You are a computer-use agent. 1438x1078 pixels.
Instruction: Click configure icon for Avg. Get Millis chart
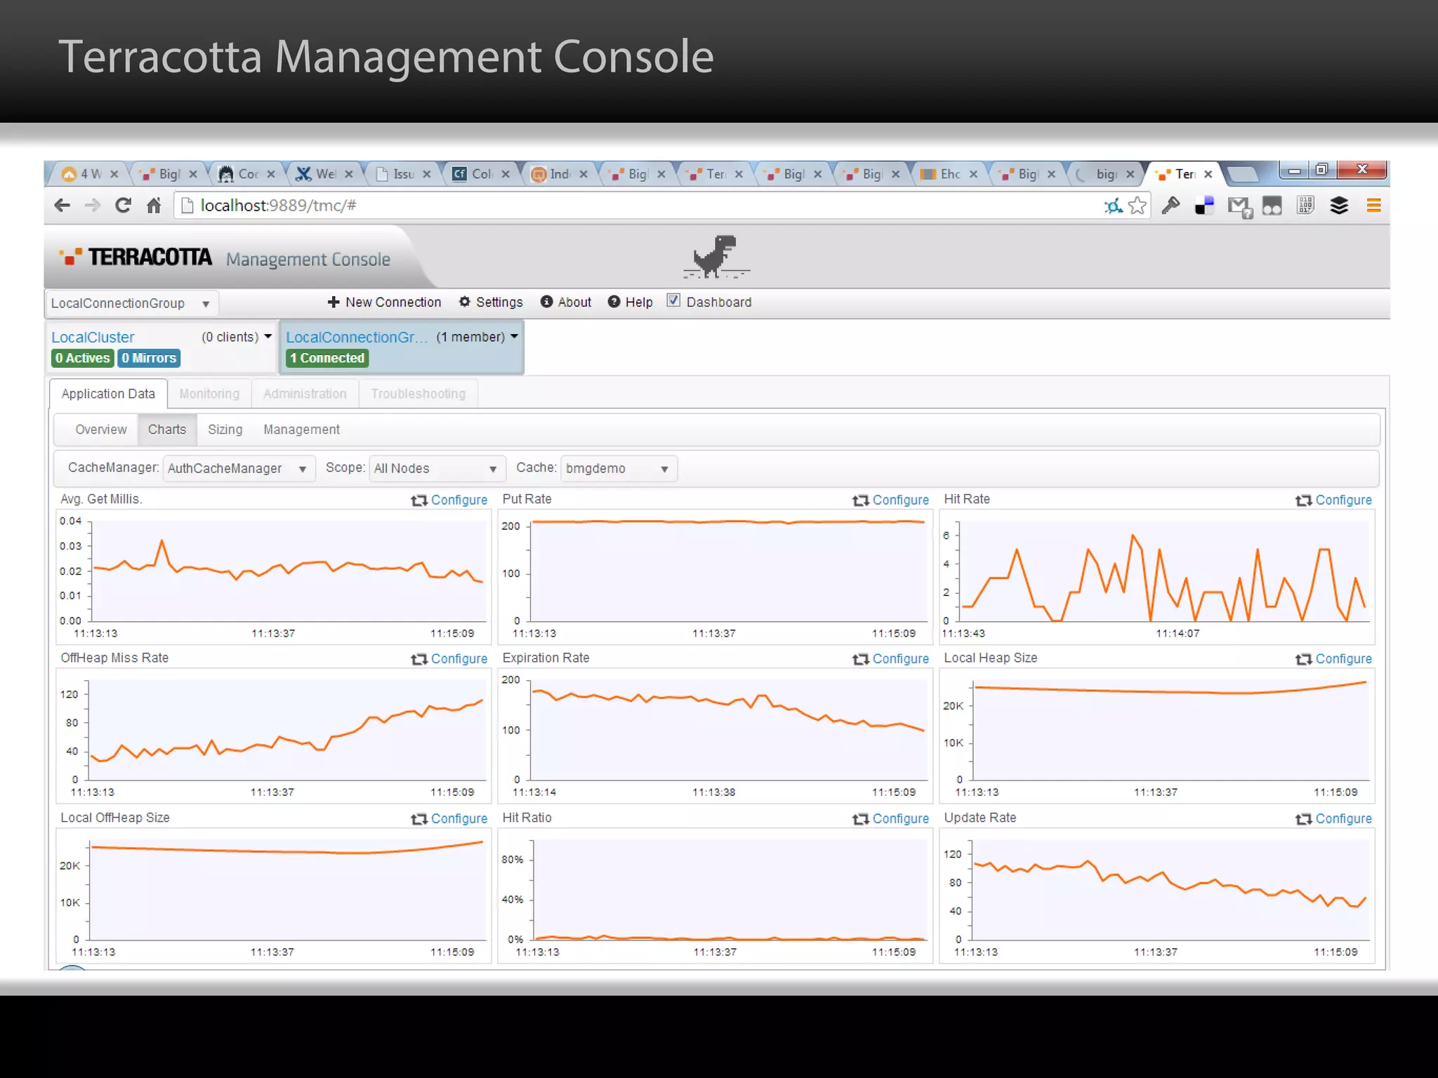point(419,500)
